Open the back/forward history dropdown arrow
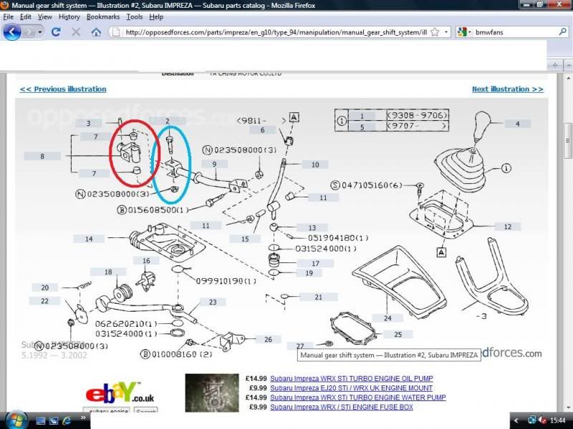The height and width of the screenshot is (429, 573). 40,32
